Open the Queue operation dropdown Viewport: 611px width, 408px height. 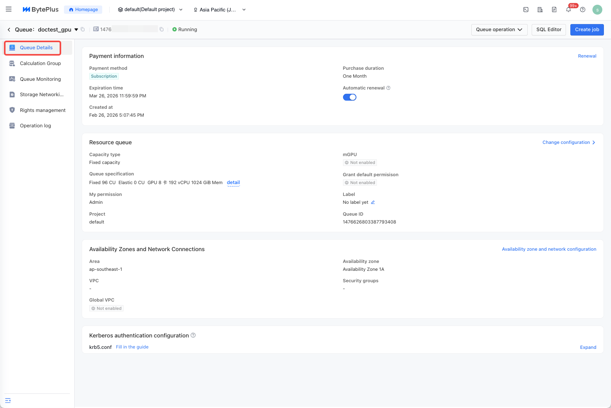click(499, 30)
